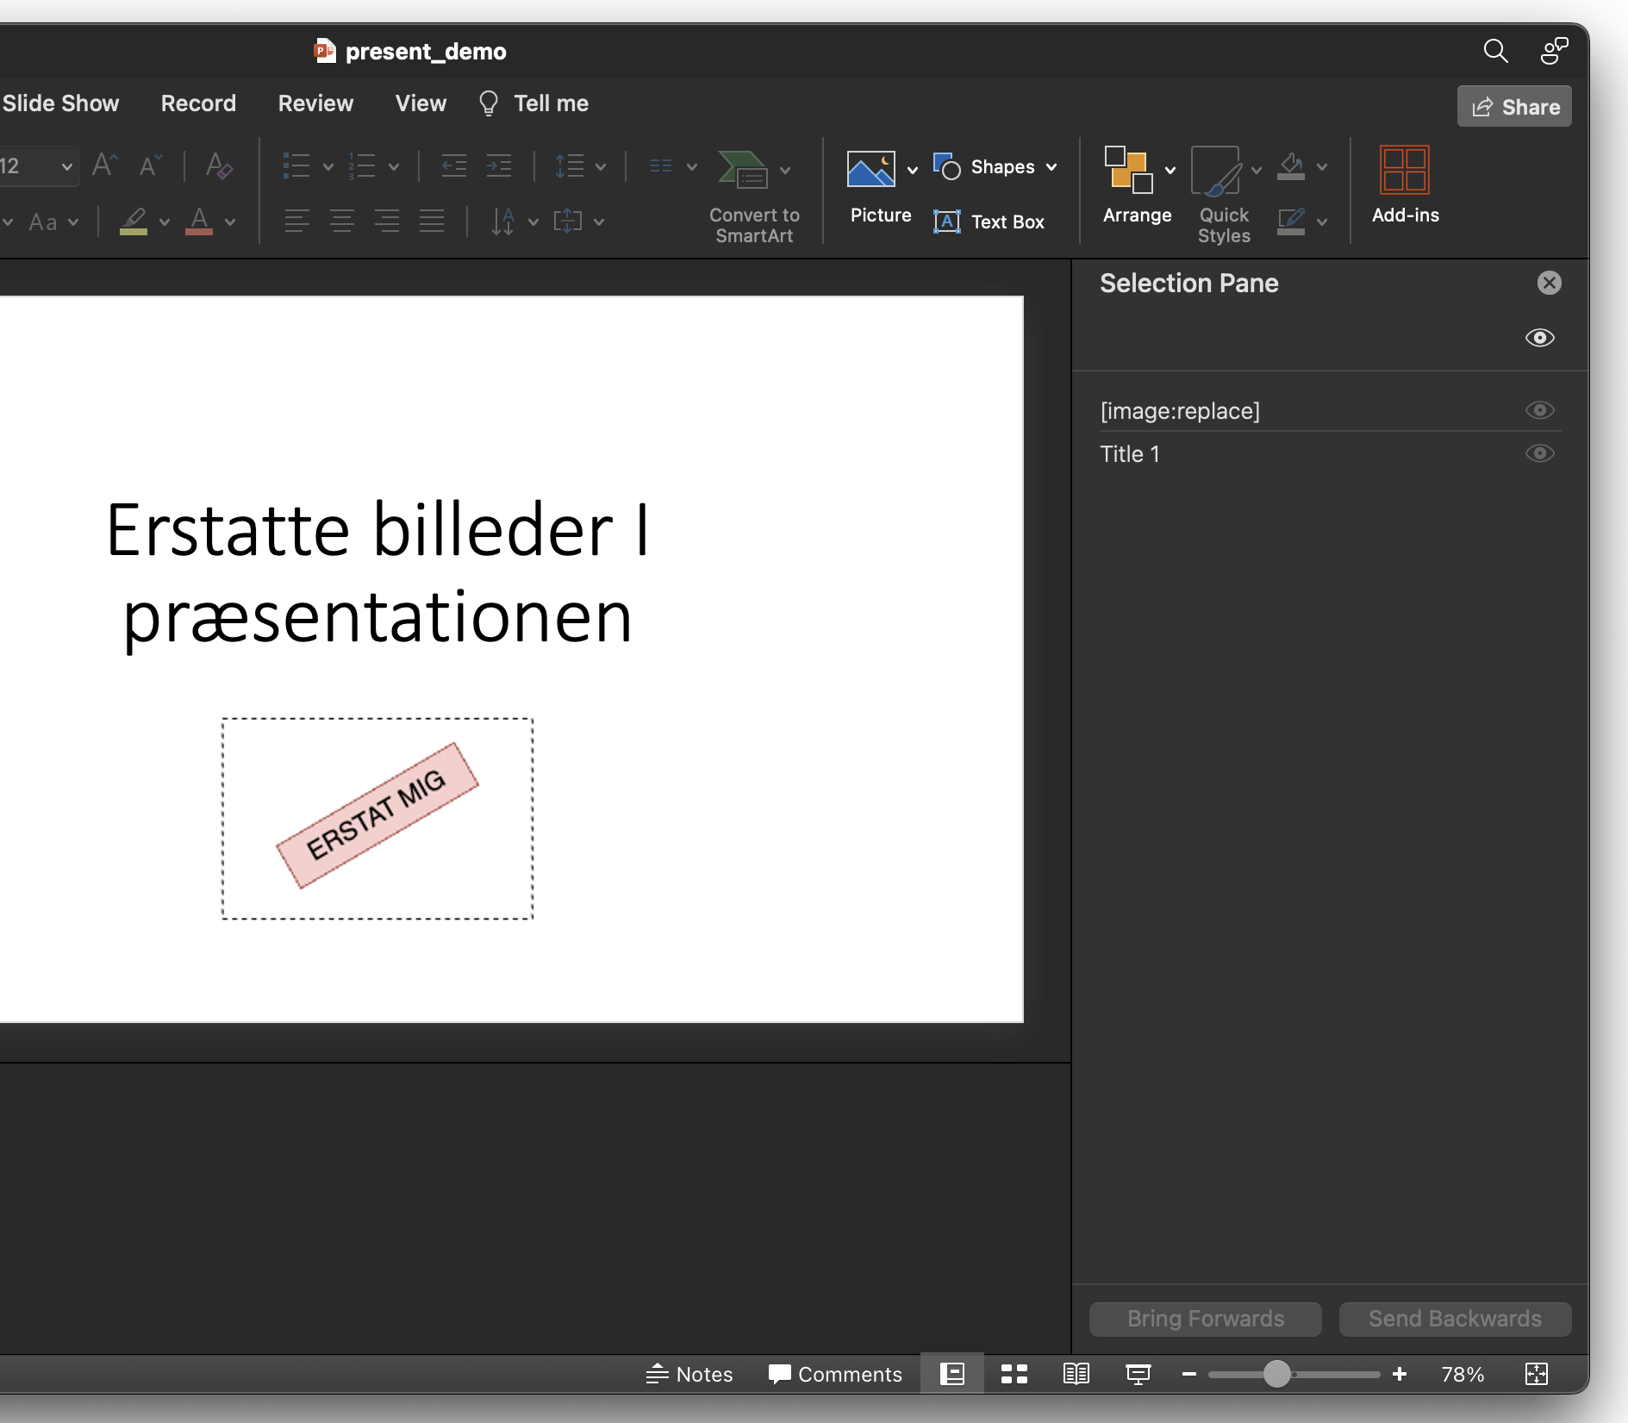Toggle visibility of all objects
The height and width of the screenshot is (1423, 1628).
point(1540,338)
